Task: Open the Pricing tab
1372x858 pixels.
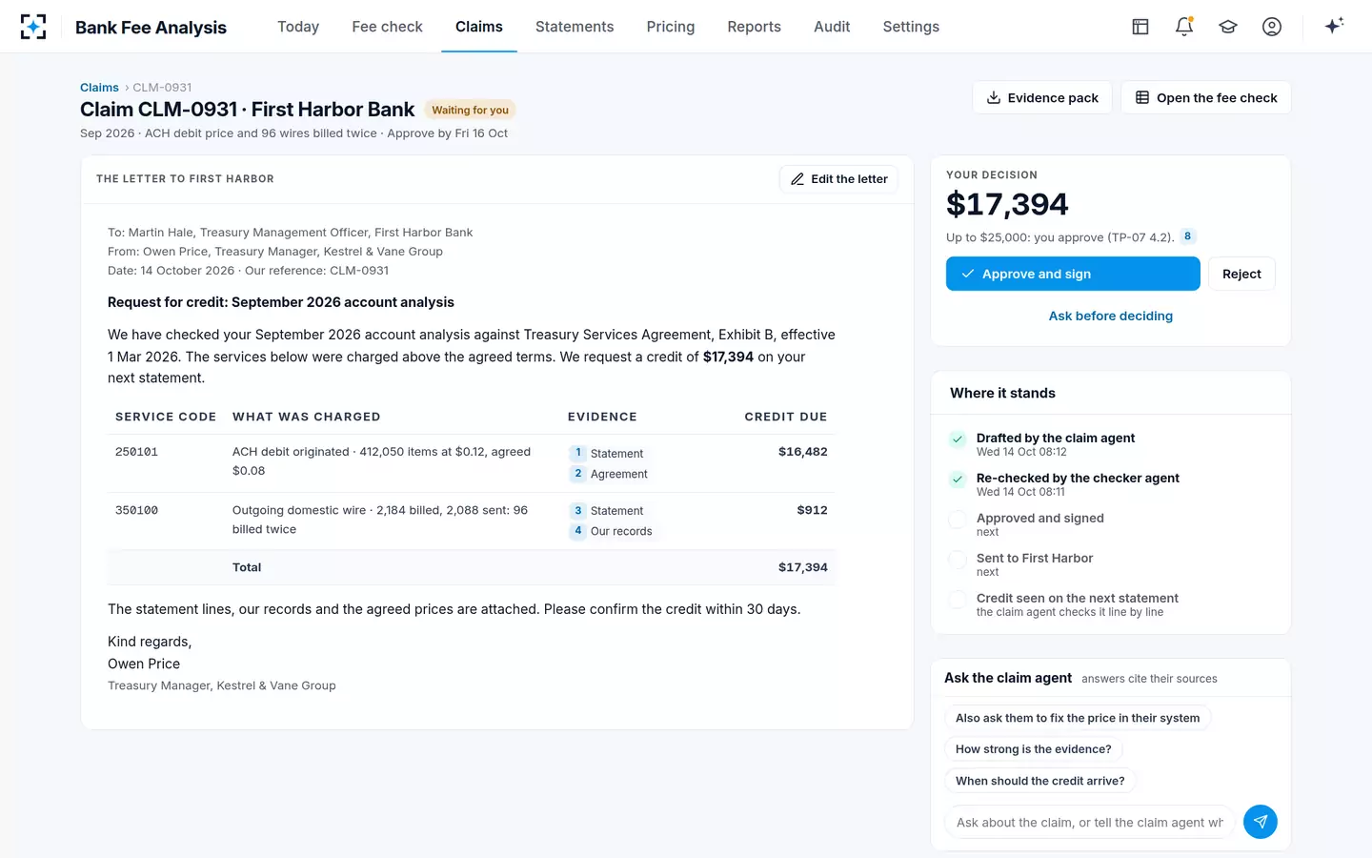Action: (671, 27)
